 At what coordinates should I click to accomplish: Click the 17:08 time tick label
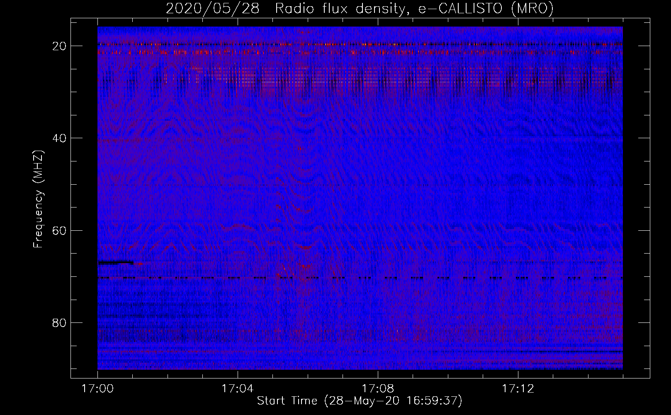[377, 389]
